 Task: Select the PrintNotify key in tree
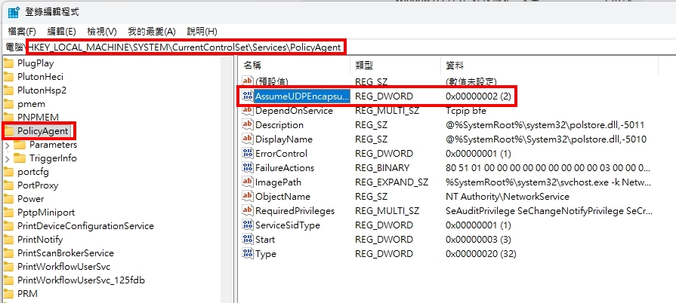[x=41, y=240]
